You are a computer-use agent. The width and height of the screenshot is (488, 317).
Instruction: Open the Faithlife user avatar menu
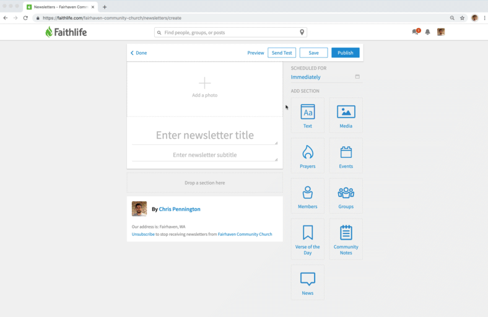click(x=441, y=32)
